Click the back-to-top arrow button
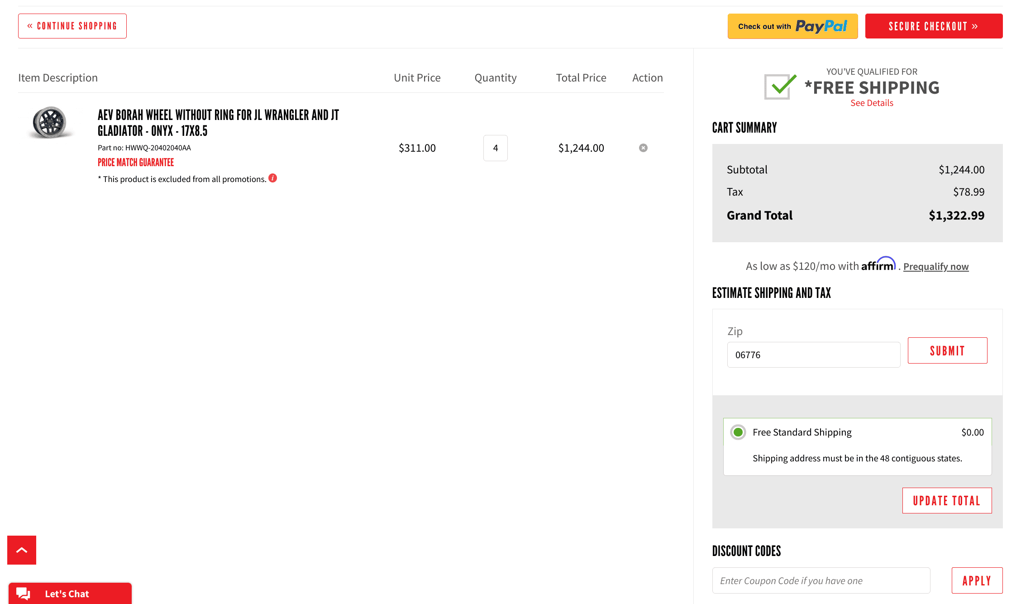This screenshot has width=1021, height=604. tap(22, 550)
